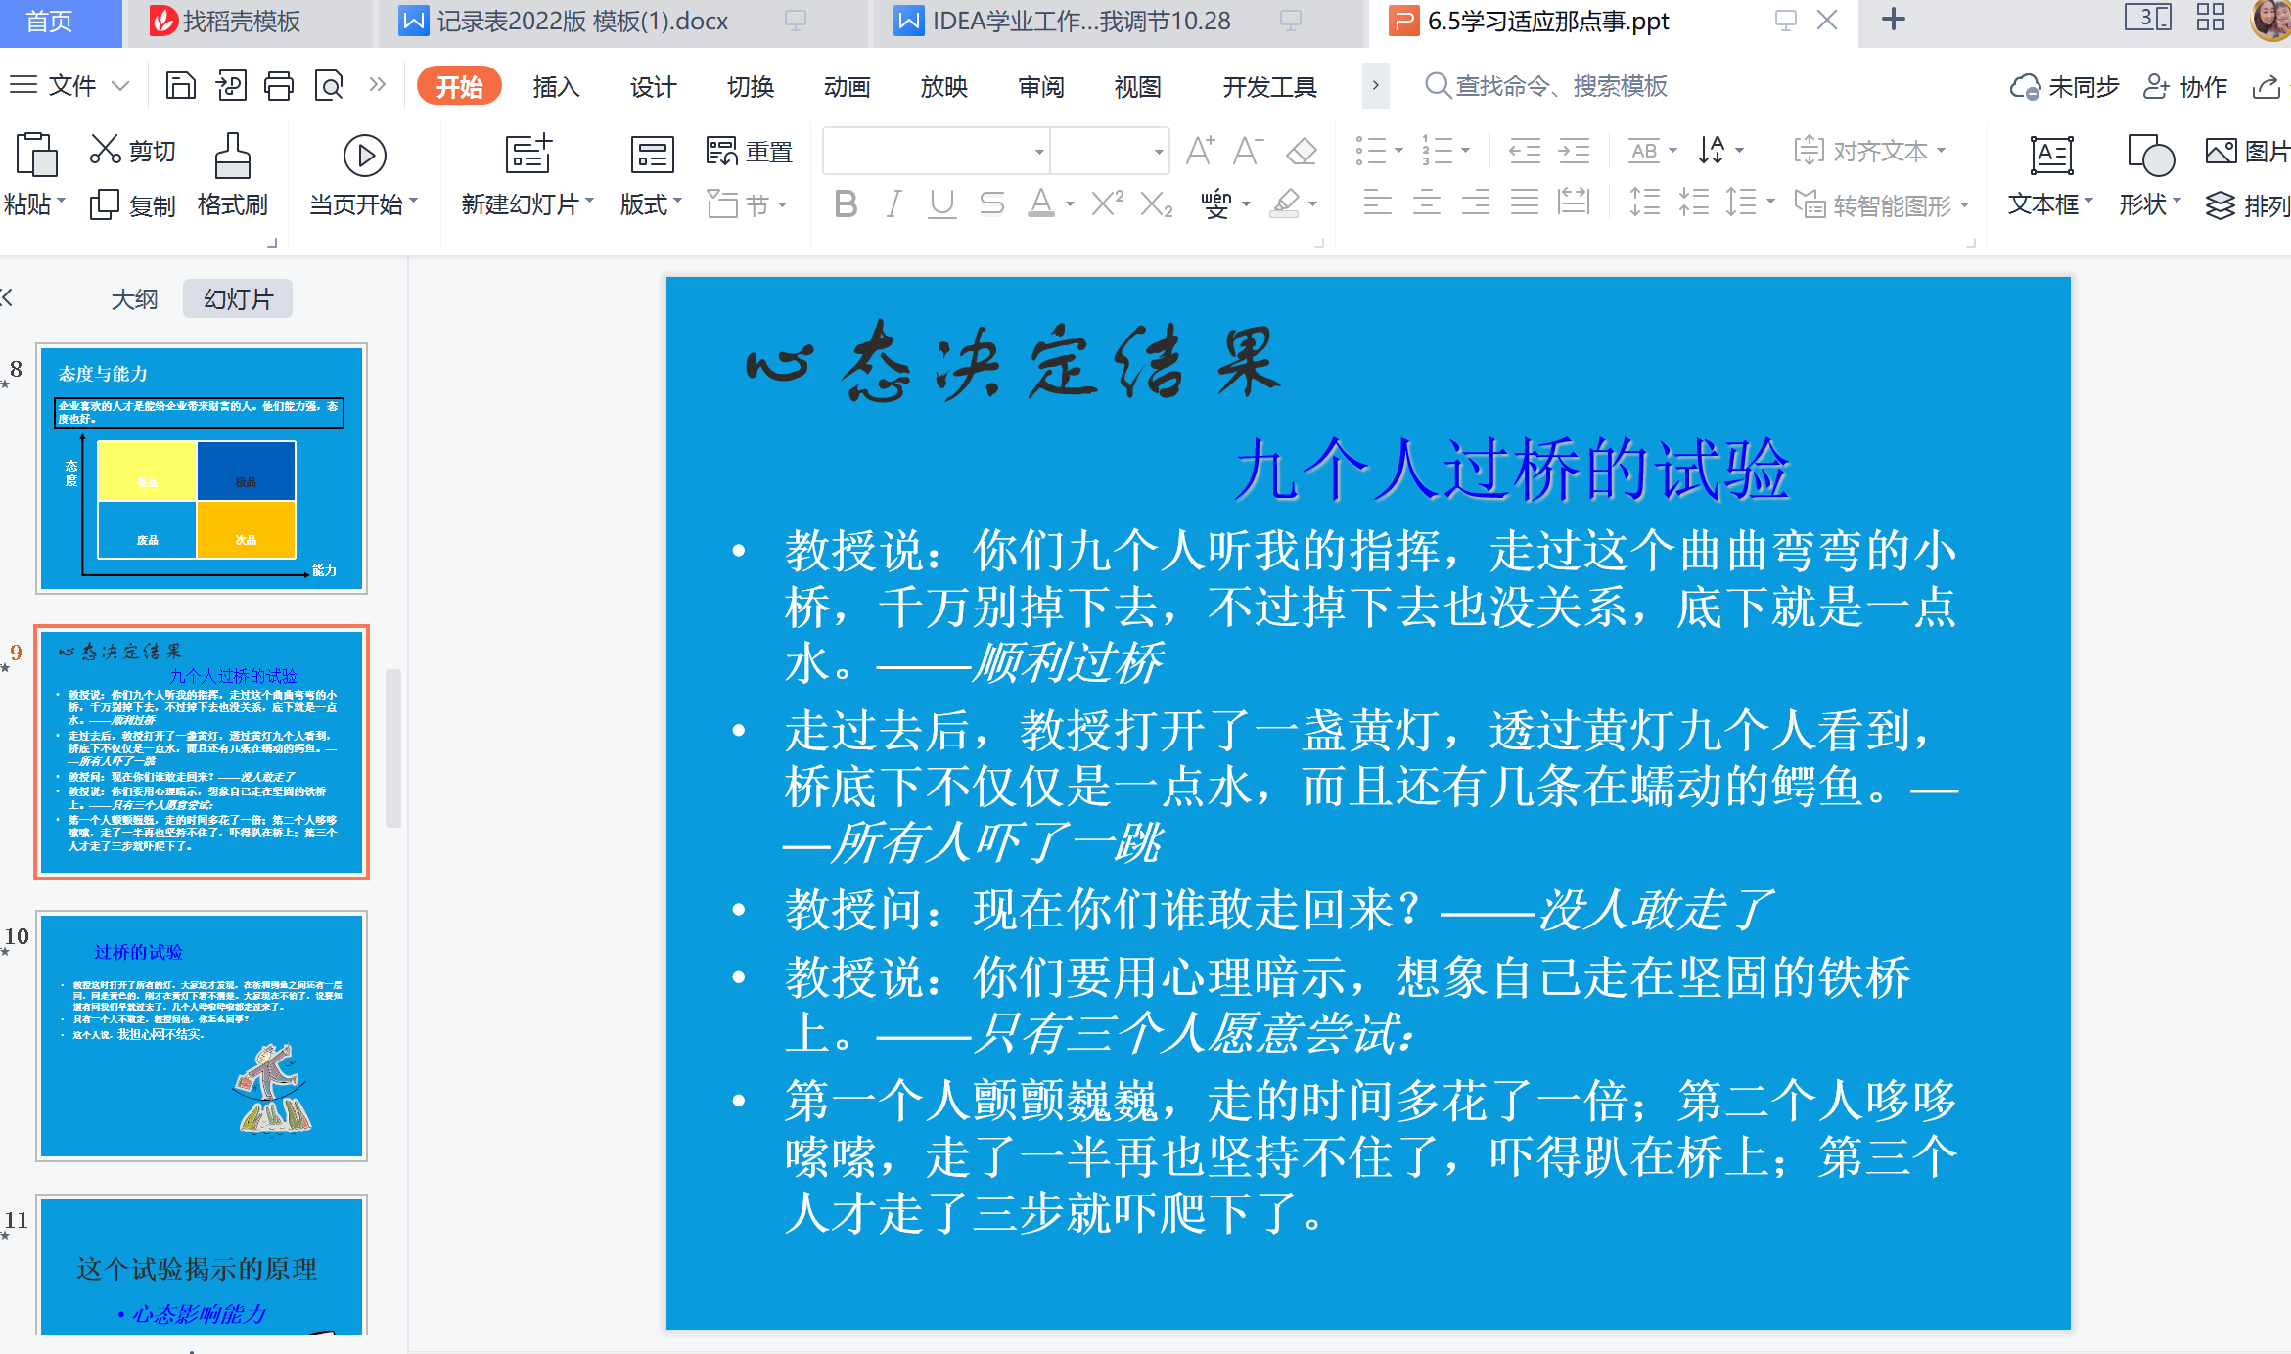The height and width of the screenshot is (1354, 2291).
Task: Select slide 10 thumbnail 过桥的试验
Action: (x=202, y=1036)
